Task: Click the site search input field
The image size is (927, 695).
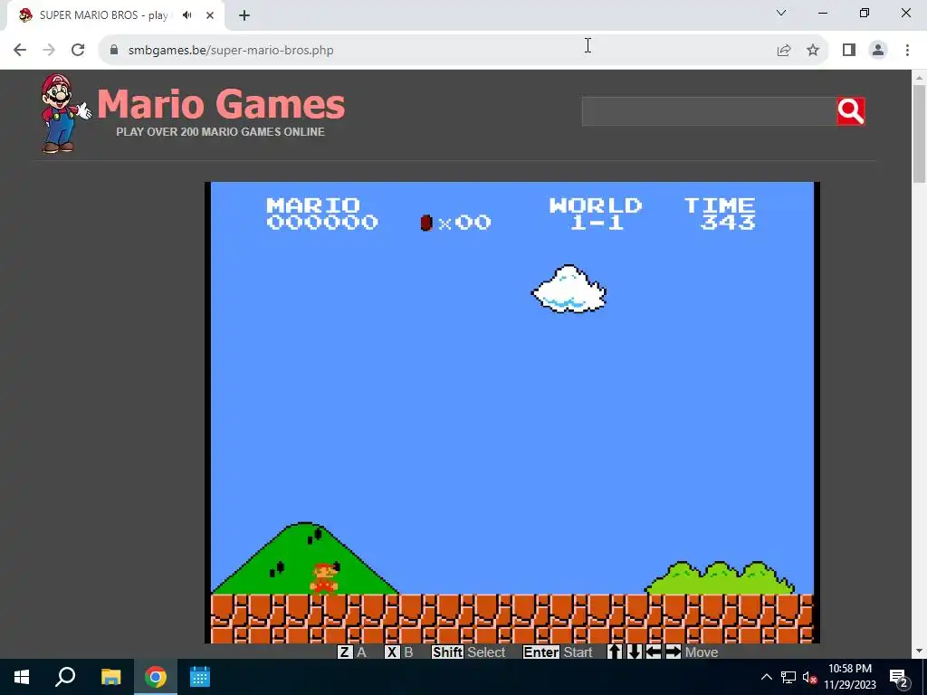Action: (708, 111)
